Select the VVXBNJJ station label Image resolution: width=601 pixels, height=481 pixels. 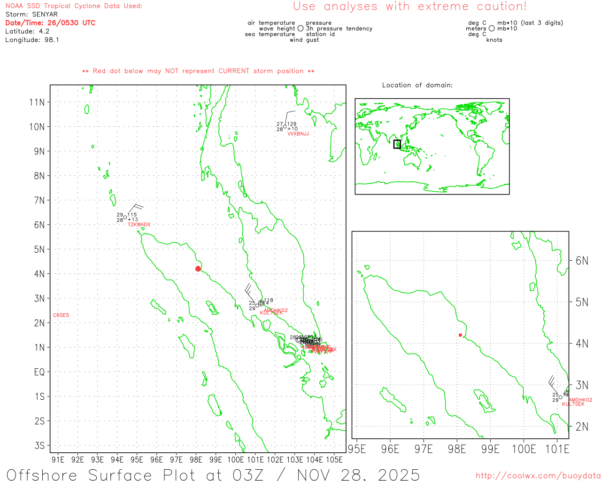[x=298, y=134]
